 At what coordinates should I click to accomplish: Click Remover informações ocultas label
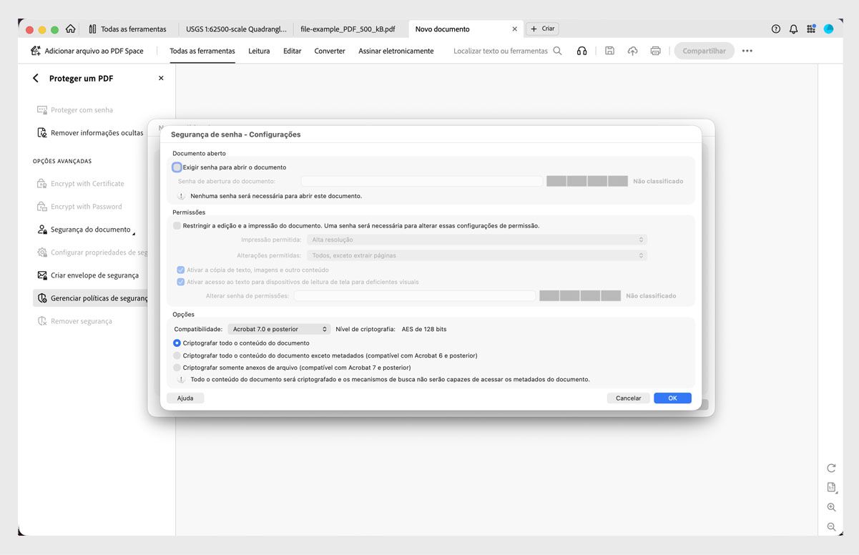97,133
